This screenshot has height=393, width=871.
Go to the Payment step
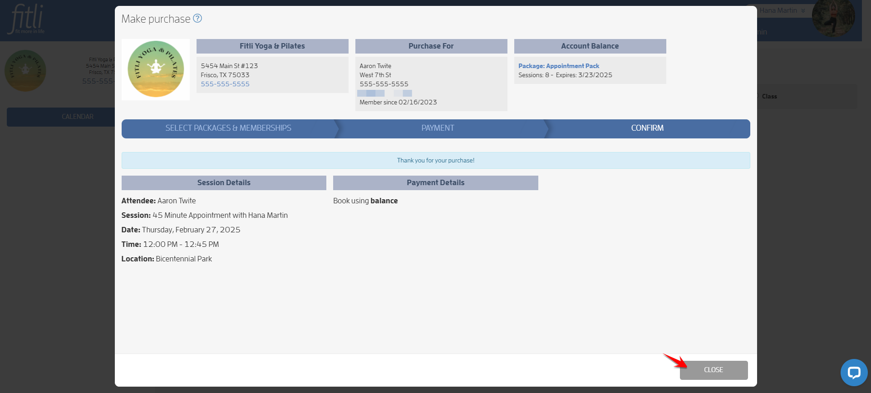point(438,128)
